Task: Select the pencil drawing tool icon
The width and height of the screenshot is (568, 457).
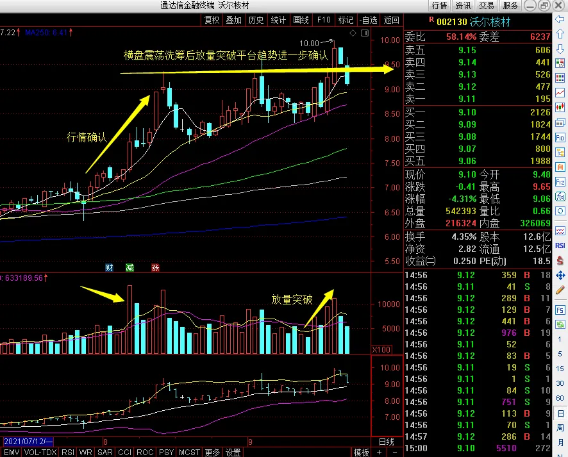Action: (x=560, y=290)
